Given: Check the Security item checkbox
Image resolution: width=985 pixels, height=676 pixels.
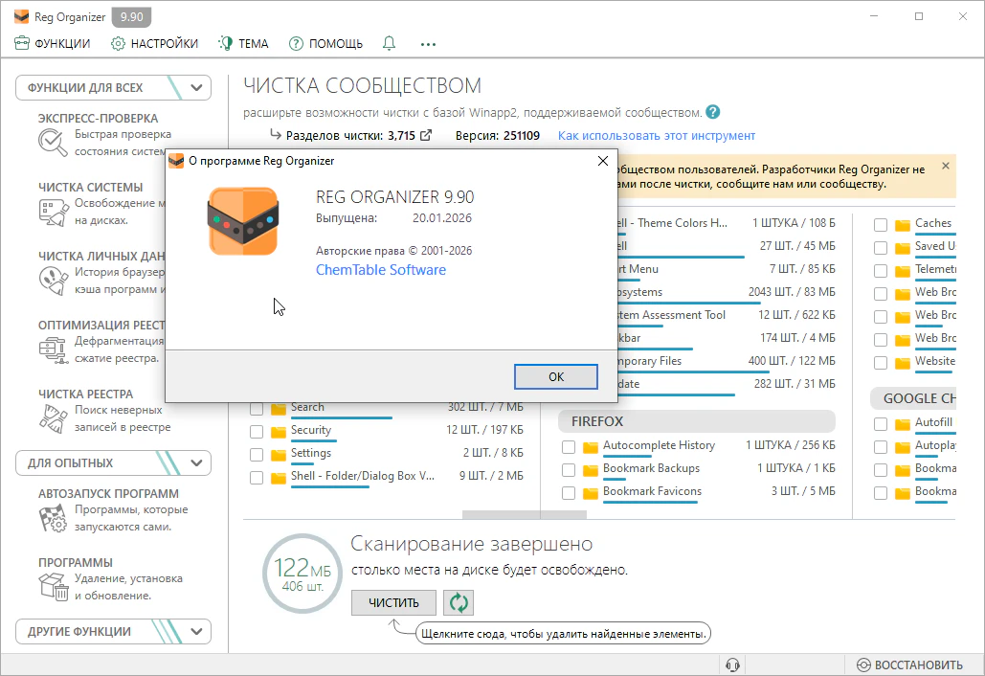Looking at the screenshot, I should 257,431.
